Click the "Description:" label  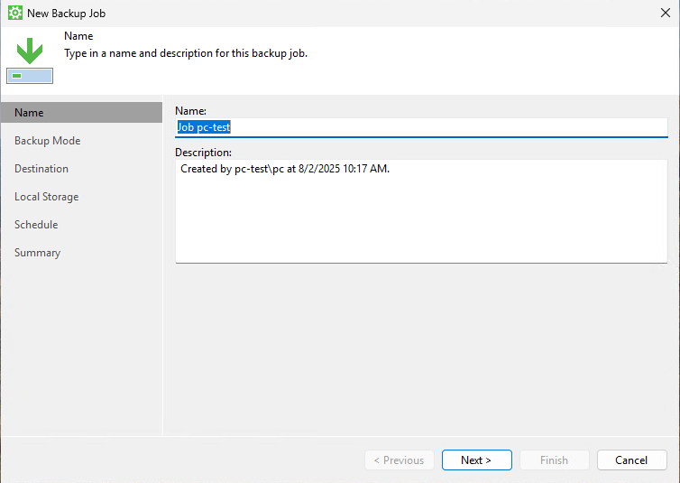pyautogui.click(x=203, y=153)
